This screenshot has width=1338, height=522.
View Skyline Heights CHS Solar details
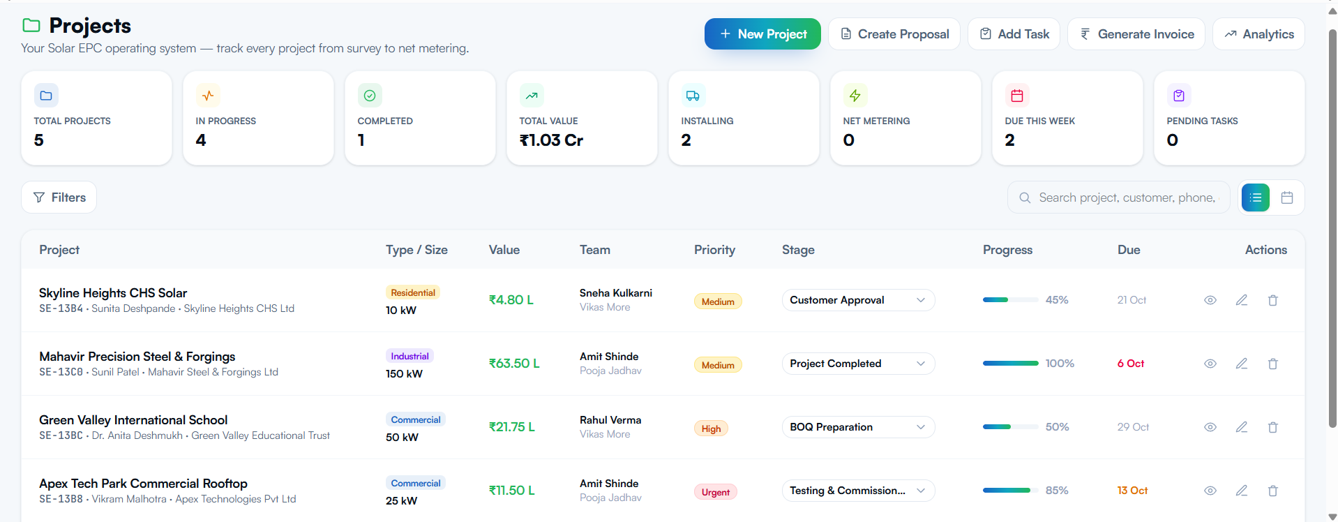[x=1210, y=300]
